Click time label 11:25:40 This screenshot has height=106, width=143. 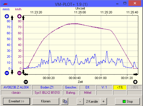pos(132,12)
